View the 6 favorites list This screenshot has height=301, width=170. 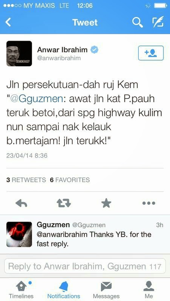pos(70,180)
